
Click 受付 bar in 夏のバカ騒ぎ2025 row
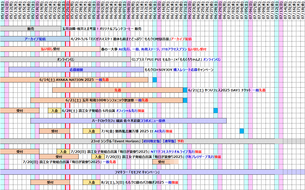point(50,182)
